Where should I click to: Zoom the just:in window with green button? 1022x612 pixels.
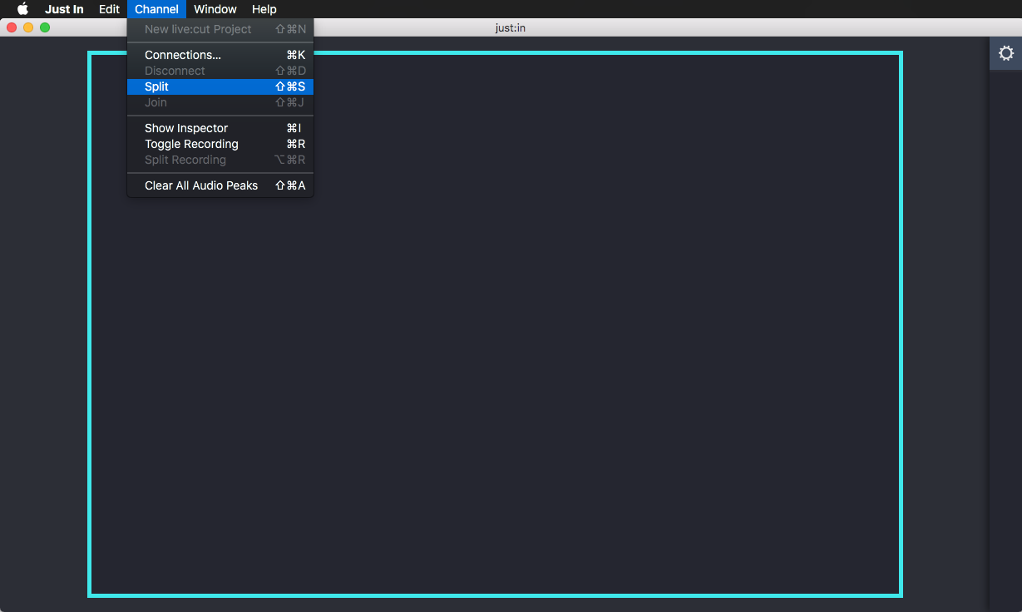click(45, 27)
